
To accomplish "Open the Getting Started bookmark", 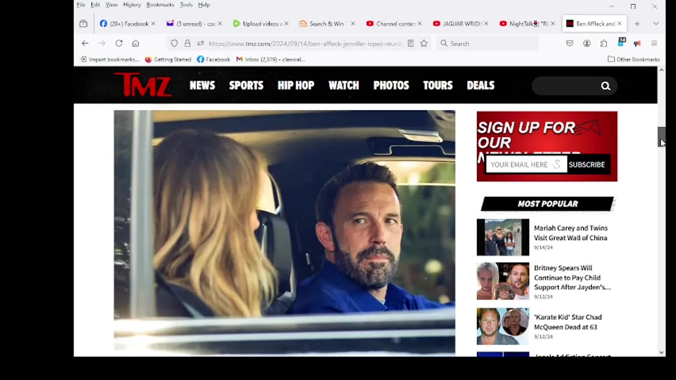I will [x=168, y=59].
